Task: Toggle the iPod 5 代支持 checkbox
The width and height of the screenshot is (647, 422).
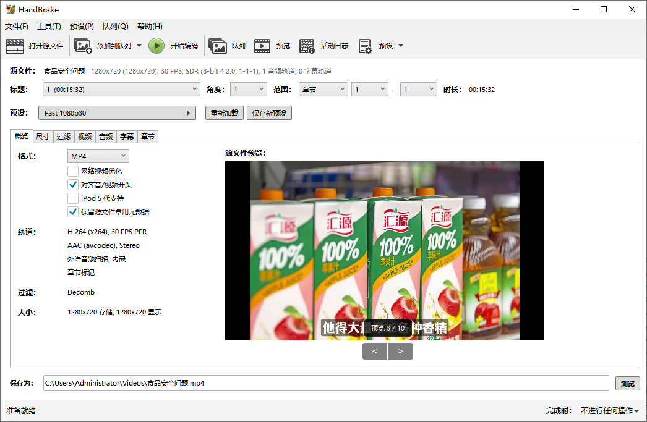Action: pyautogui.click(x=73, y=198)
